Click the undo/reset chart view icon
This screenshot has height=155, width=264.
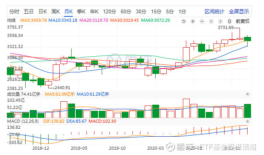[x=184, y=21]
